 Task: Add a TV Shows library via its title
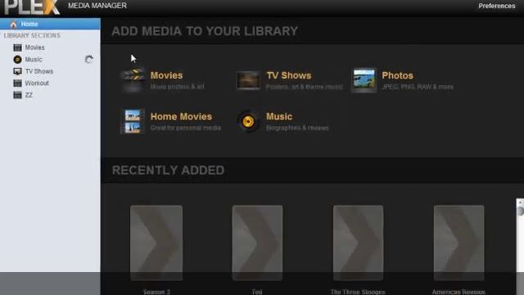pos(289,75)
